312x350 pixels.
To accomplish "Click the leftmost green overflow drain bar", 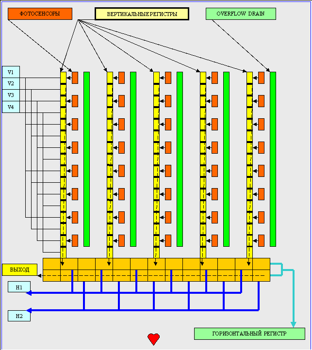I will [87, 159].
